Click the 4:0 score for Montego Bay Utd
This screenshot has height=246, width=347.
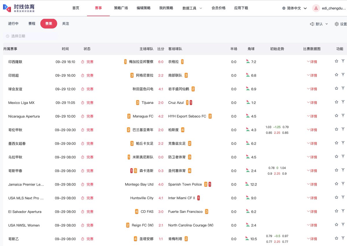(161, 184)
